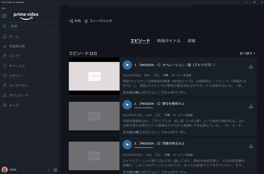264x174 pixels.
Task: Click the episode 1 title text
Action: pos(175,65)
